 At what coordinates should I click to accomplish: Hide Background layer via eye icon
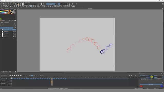click(x=1, y=37)
